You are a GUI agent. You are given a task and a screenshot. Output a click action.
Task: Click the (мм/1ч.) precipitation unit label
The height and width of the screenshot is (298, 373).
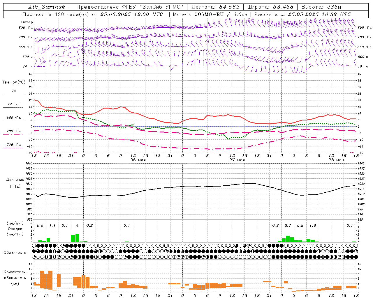point(15,234)
